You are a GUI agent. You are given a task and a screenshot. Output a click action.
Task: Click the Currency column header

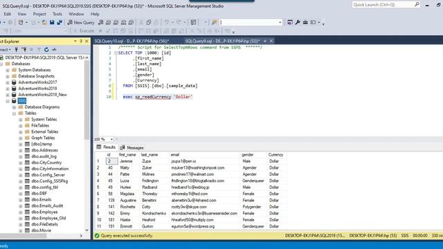(x=277, y=155)
